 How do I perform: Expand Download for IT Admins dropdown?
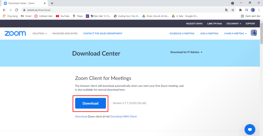186,52
